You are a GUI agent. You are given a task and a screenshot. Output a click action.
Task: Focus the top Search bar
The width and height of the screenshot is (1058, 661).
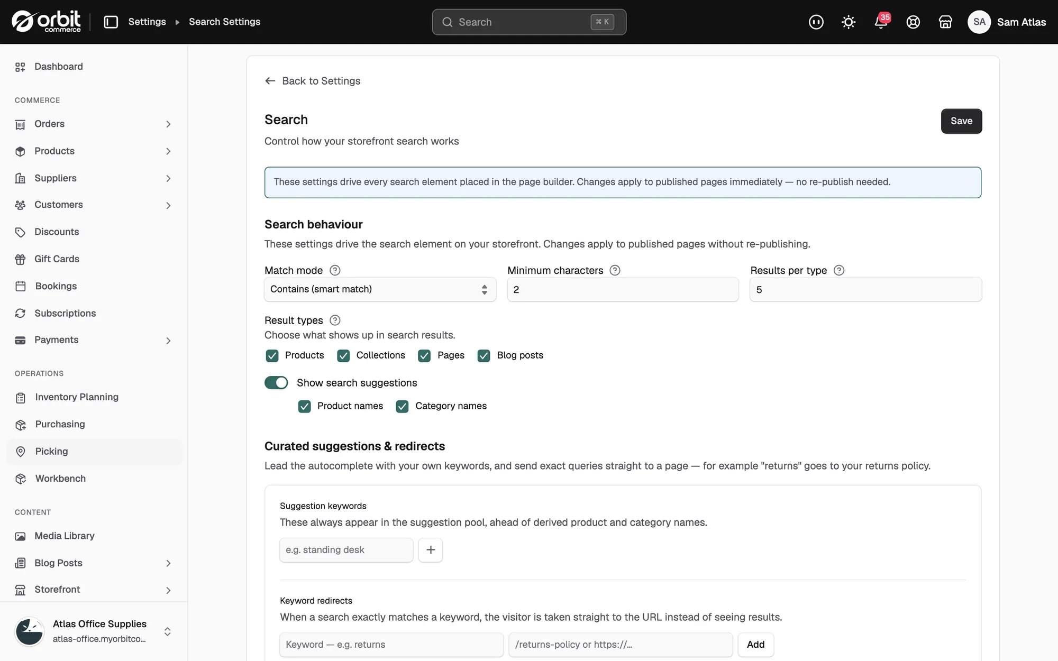(x=529, y=22)
